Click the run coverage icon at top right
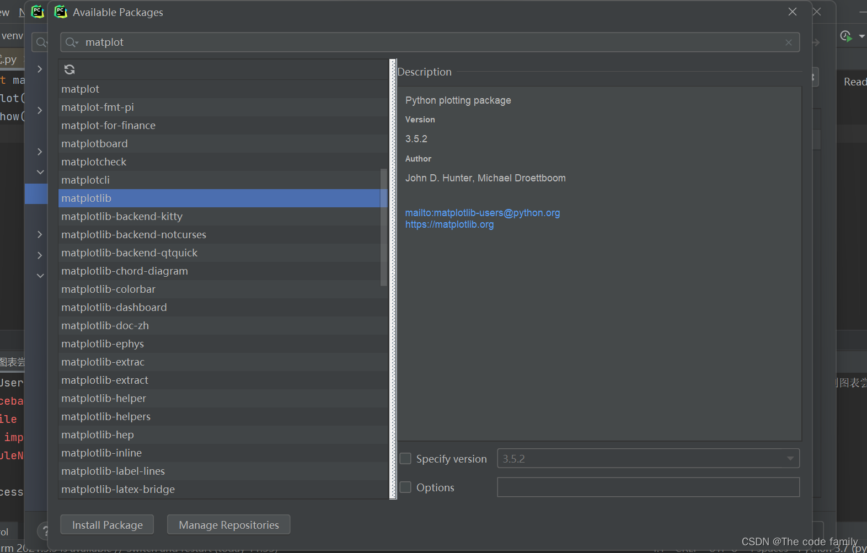Viewport: 867px width, 553px height. point(845,36)
